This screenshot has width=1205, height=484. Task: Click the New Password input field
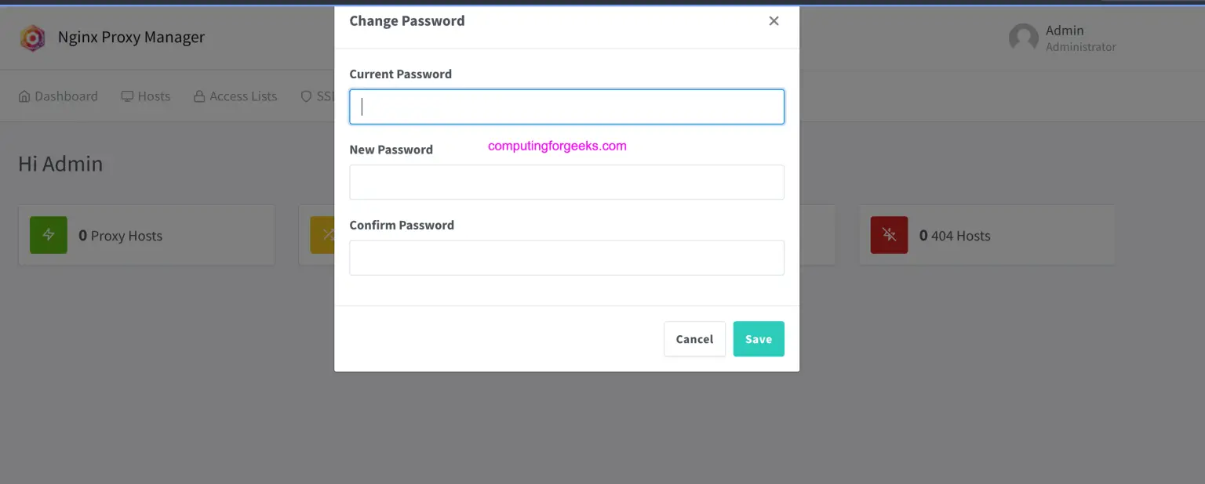point(566,182)
